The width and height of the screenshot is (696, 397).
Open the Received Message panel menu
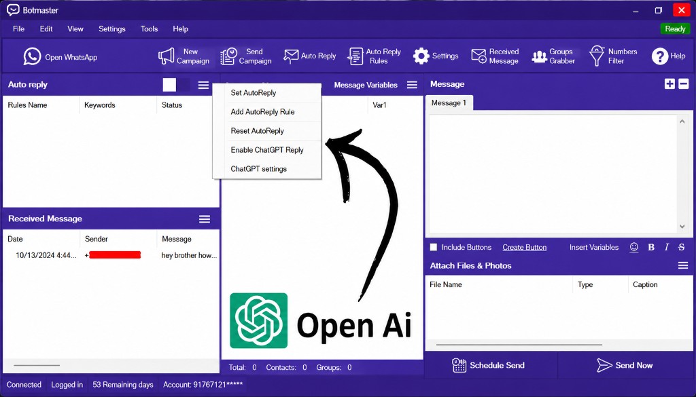coord(204,219)
